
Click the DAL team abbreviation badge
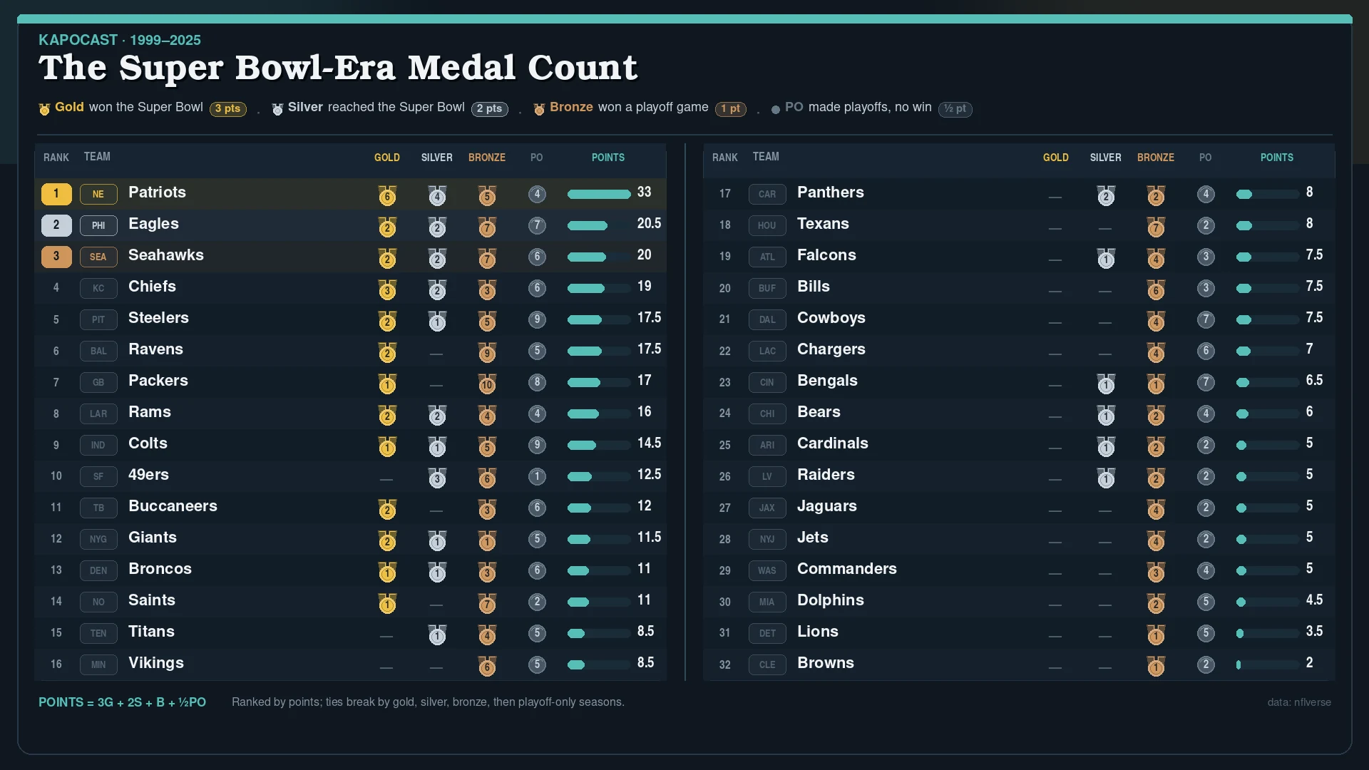pos(767,319)
